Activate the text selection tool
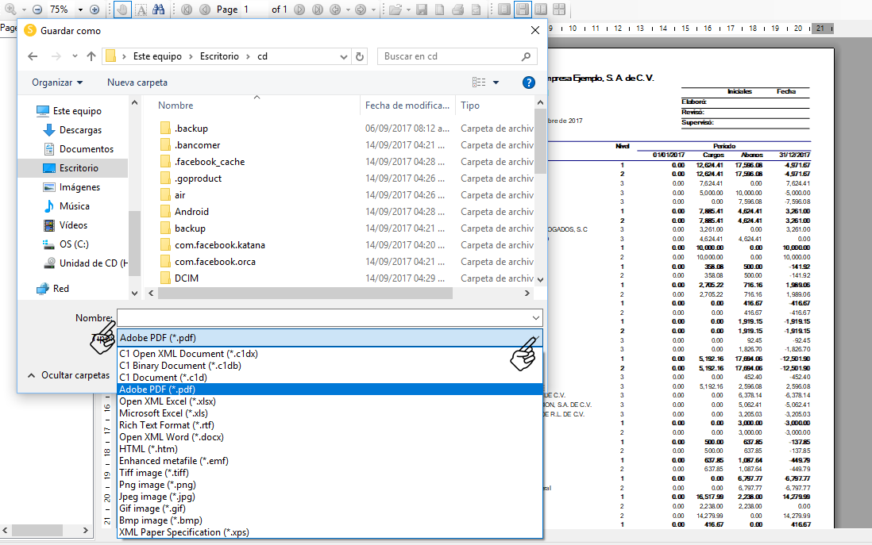 (x=141, y=10)
